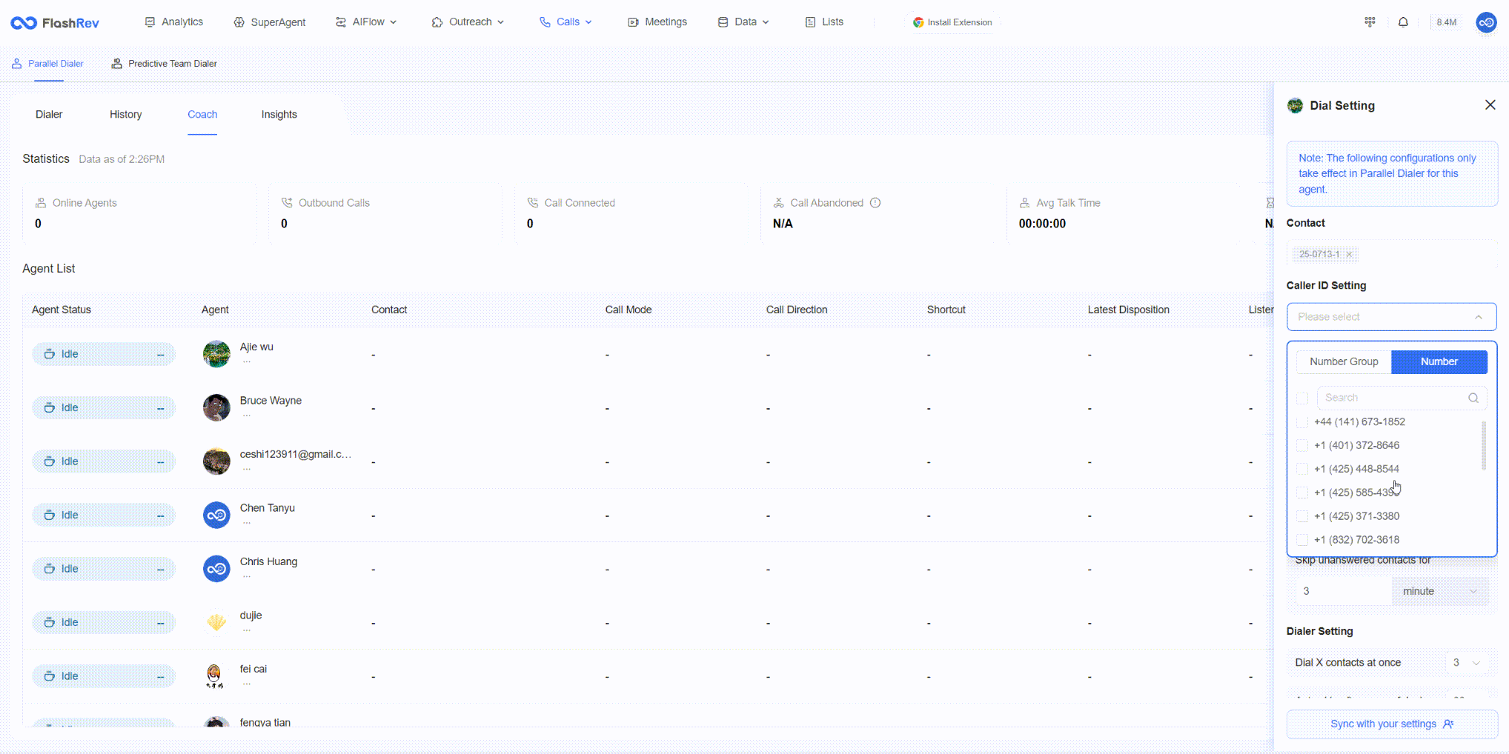Click ceshi123911@gmail.c... avatar

(216, 461)
